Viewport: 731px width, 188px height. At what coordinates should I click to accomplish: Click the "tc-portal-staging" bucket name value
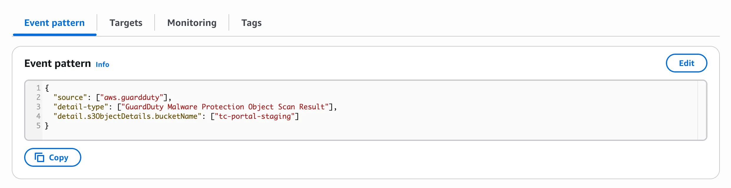point(255,116)
